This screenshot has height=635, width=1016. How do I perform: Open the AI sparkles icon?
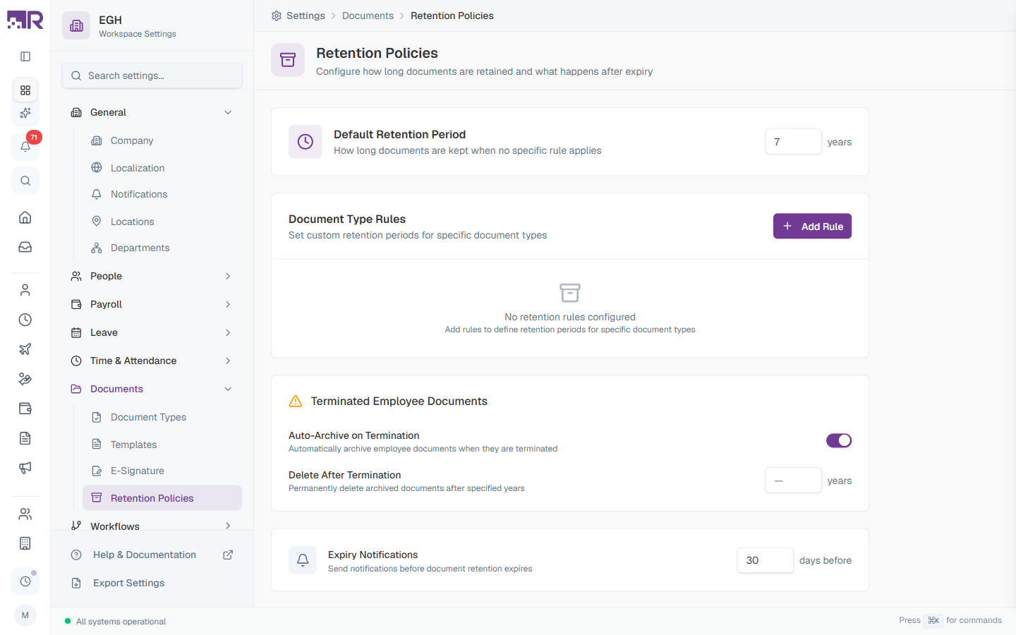(25, 113)
